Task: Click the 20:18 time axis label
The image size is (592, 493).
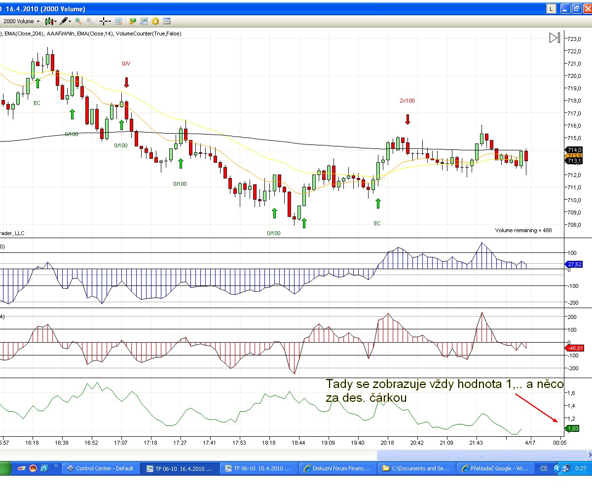Action: [x=387, y=443]
